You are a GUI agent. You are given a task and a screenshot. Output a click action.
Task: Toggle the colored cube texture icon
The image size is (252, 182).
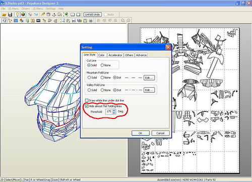(23, 15)
